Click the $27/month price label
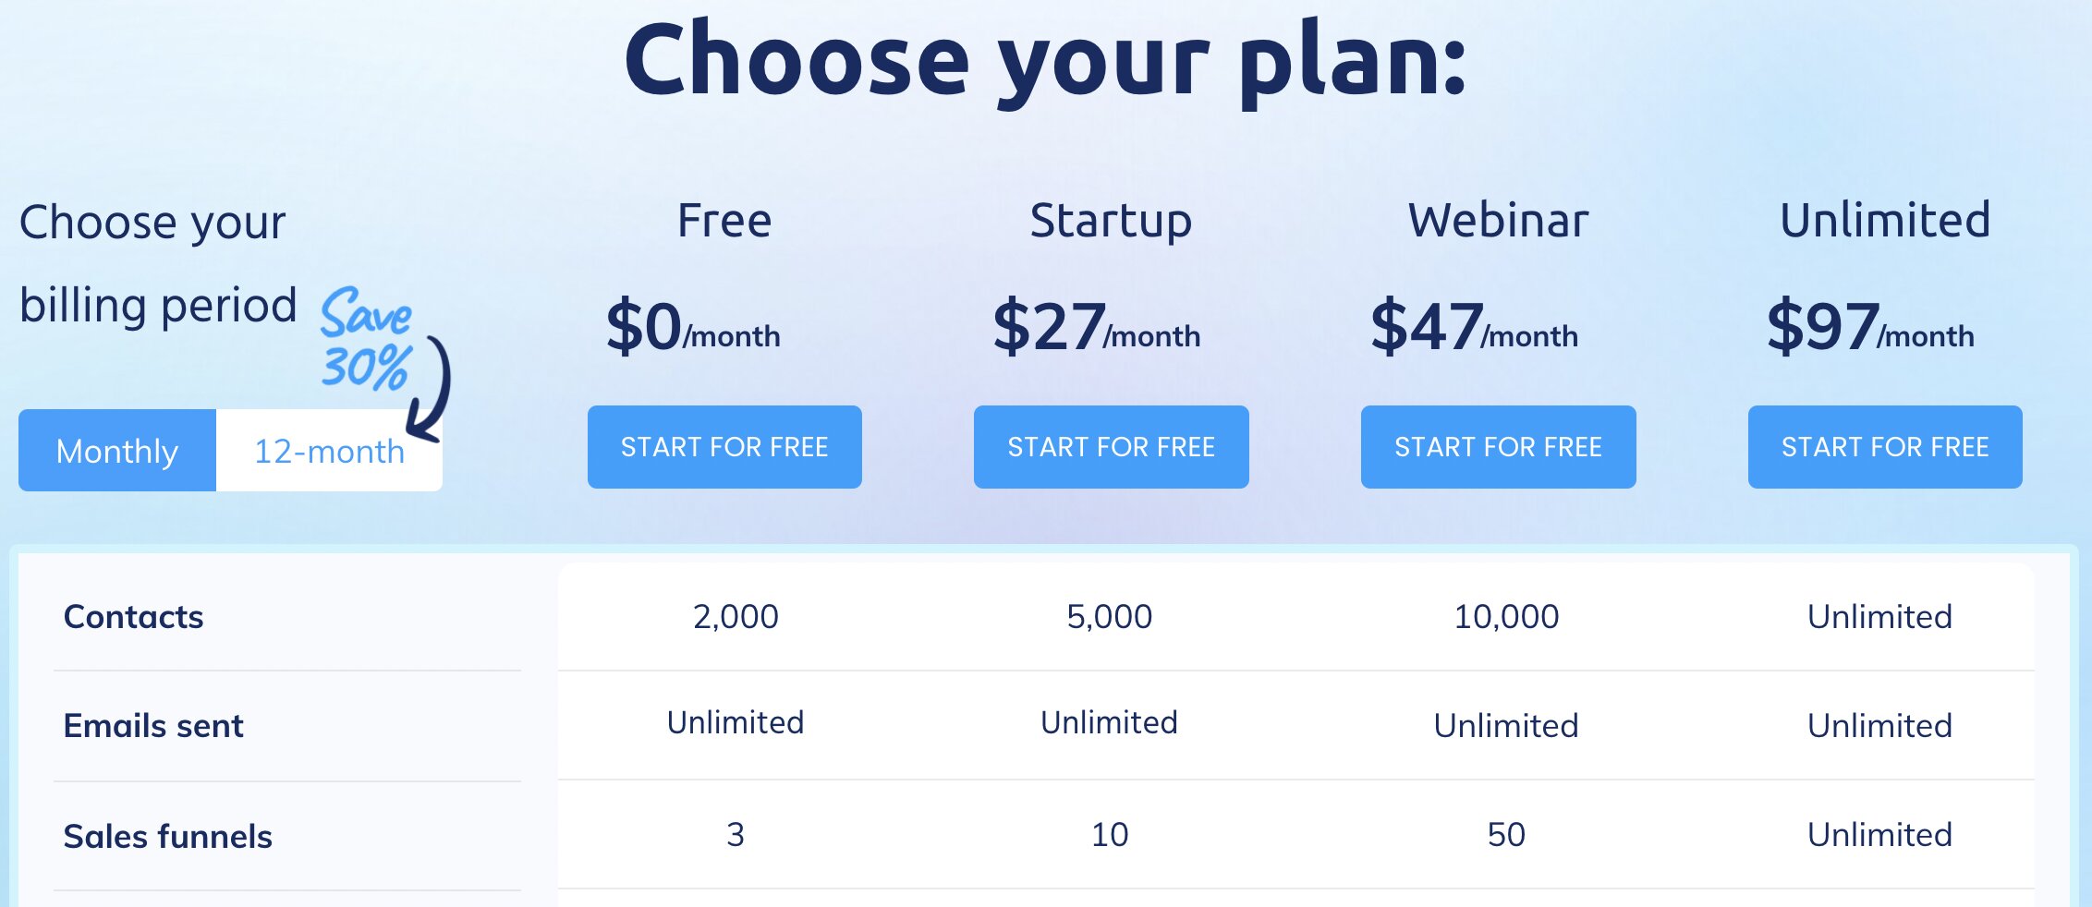This screenshot has height=907, width=2092. coord(1095,331)
